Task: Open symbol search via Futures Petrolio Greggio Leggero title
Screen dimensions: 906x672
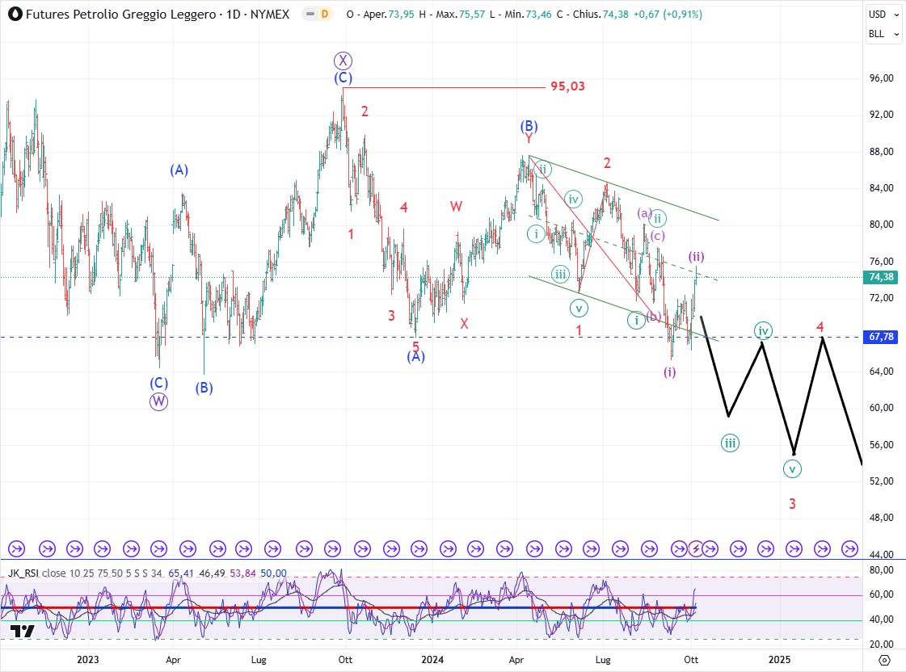Action: tap(120, 14)
